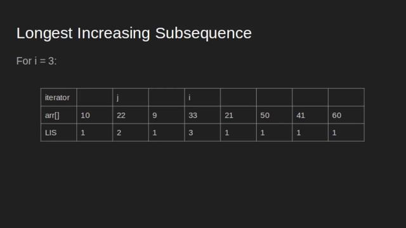
Task: Select the LIS value under array element 10
Action: (x=95, y=132)
